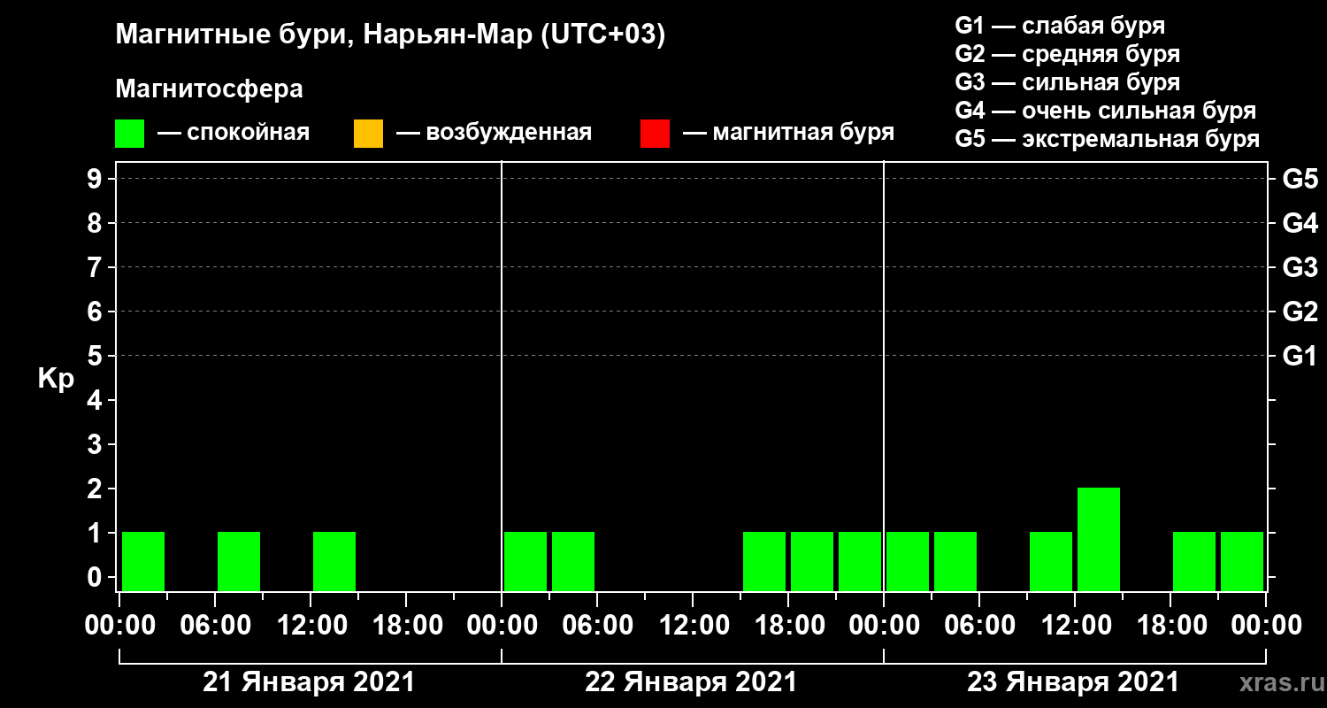Click the '18:00' time label for 21 Января

point(406,625)
